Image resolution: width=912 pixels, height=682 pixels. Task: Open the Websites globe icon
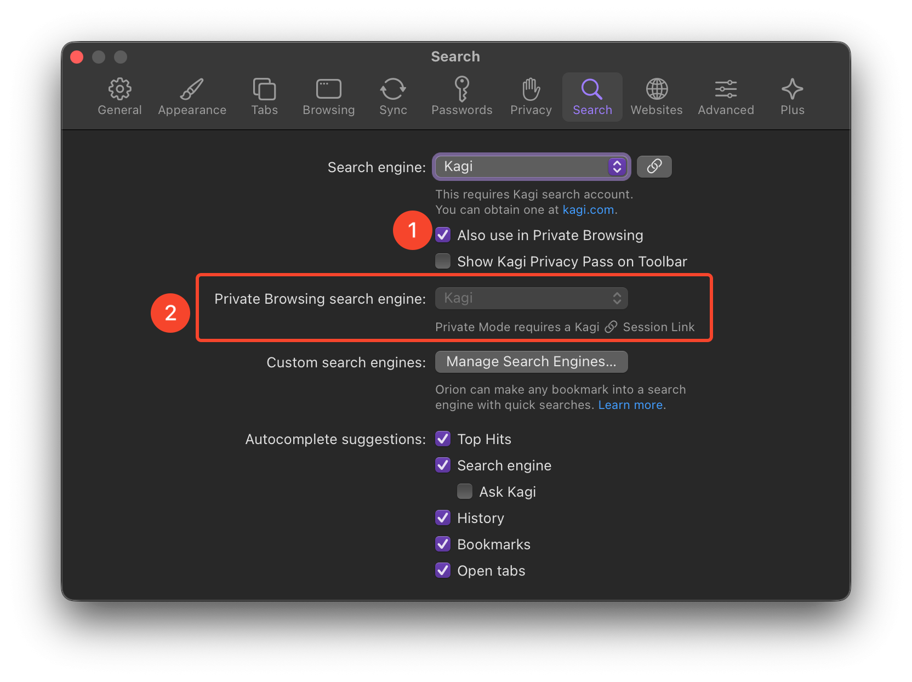click(656, 89)
